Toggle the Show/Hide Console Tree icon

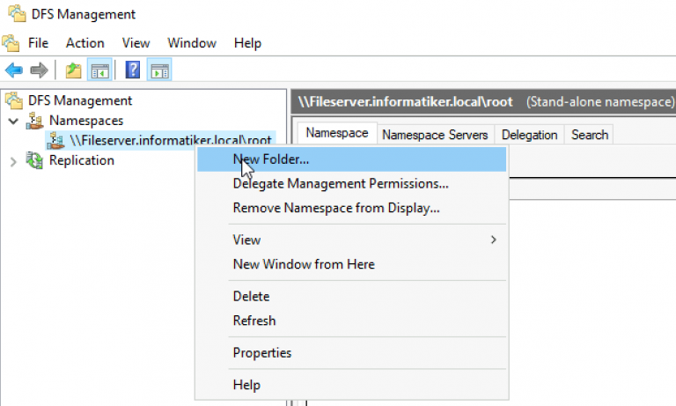tap(99, 70)
